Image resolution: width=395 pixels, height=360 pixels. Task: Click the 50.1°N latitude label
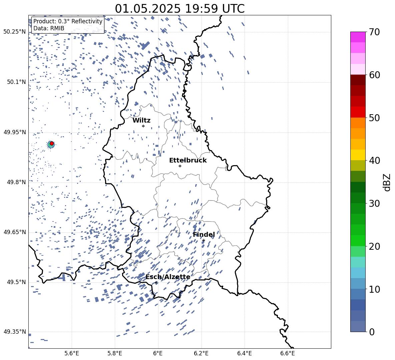pos(16,82)
